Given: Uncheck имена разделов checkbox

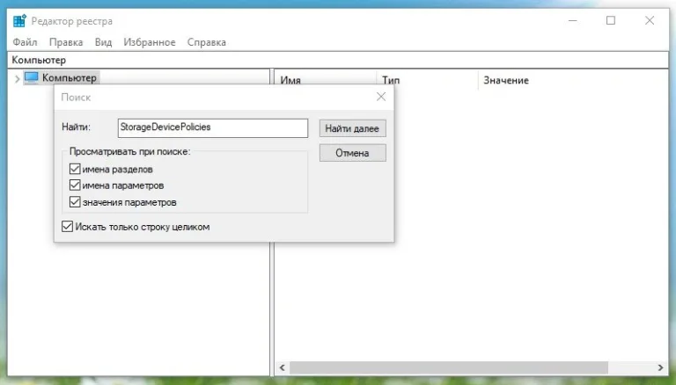Looking at the screenshot, I should click(75, 169).
